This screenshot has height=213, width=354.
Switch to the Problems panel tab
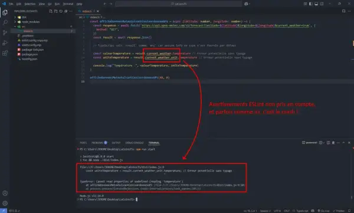[x=99, y=143]
